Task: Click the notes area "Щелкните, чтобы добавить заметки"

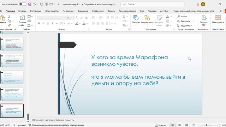Action: pyautogui.click(x=53, y=120)
